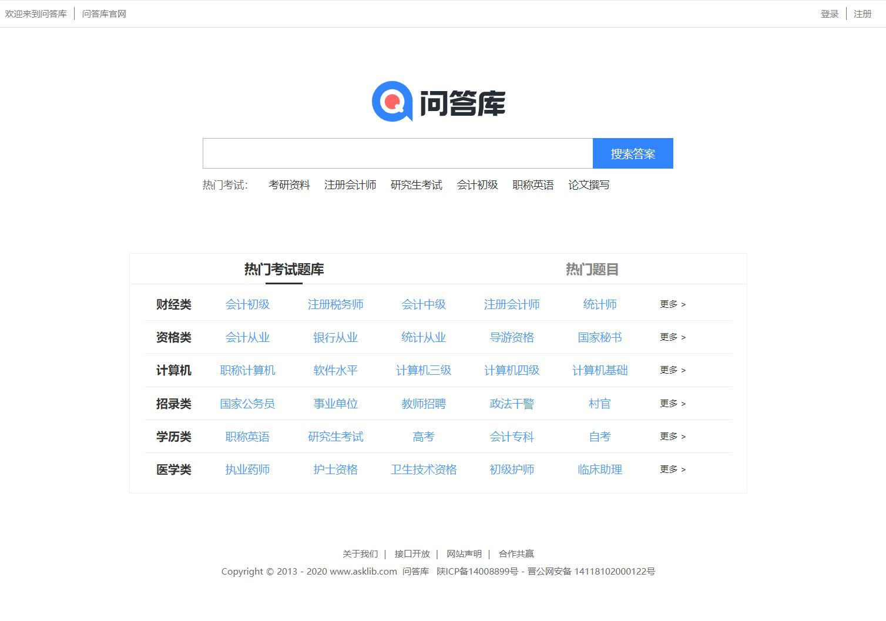Open 登录 link at top right
The width and height of the screenshot is (886, 621).
829,14
